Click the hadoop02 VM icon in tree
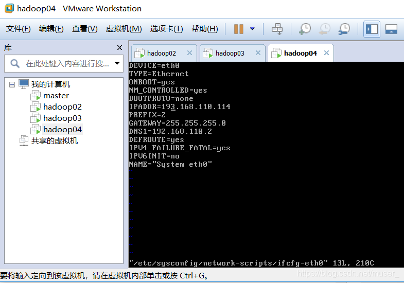Screen dimensions: 404x283 tap(36, 107)
